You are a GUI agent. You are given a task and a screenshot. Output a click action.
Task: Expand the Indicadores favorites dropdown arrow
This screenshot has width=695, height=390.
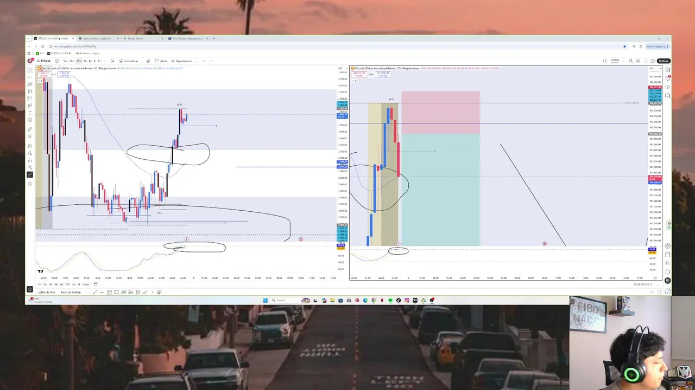tap(142, 61)
